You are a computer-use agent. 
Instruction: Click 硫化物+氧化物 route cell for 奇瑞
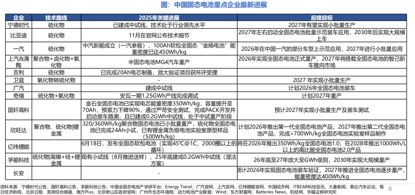[56, 95]
